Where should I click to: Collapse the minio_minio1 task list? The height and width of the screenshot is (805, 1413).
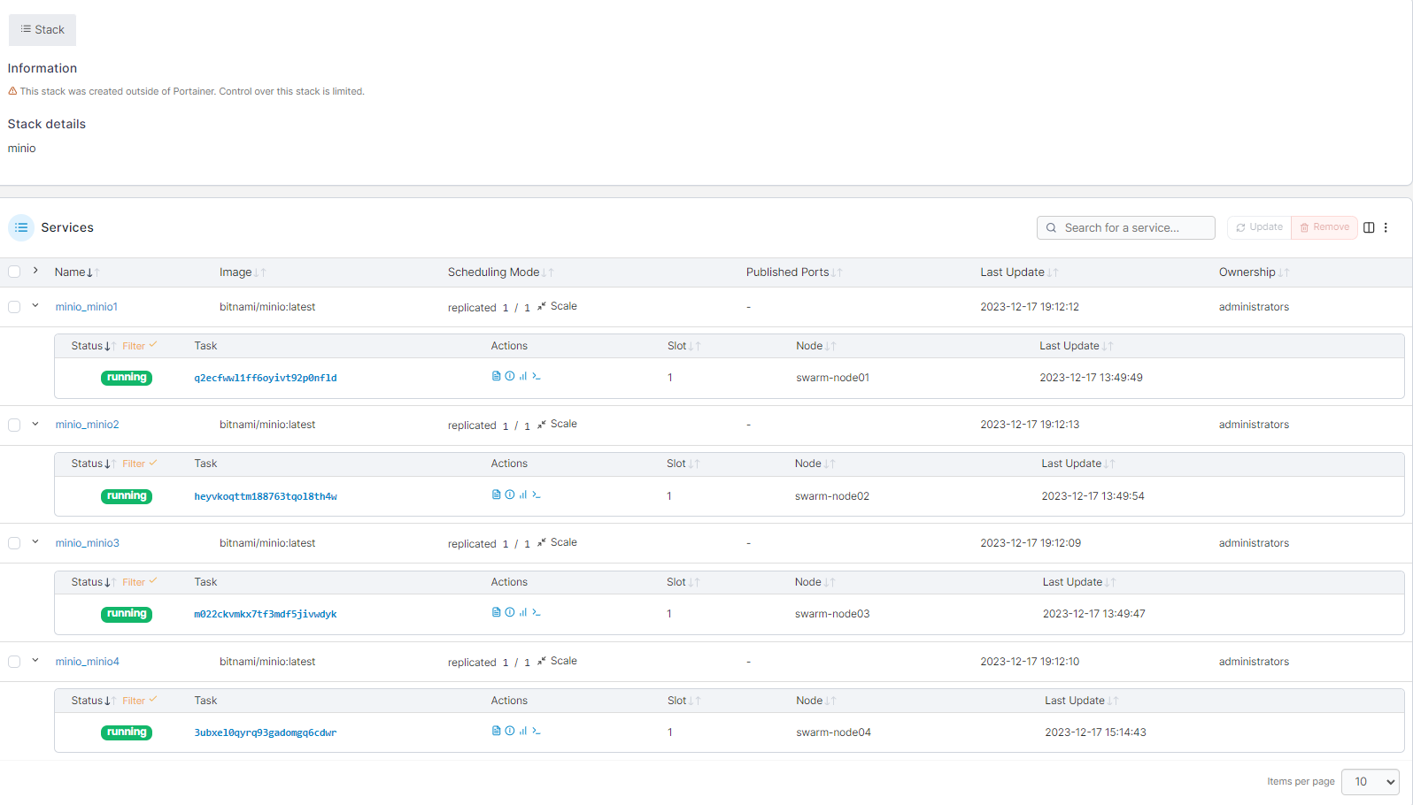point(35,306)
